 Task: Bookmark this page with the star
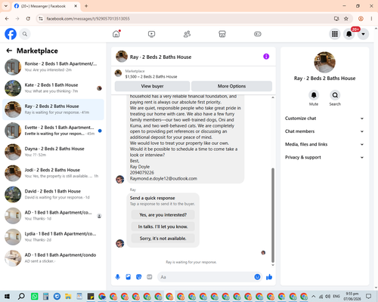[346, 19]
